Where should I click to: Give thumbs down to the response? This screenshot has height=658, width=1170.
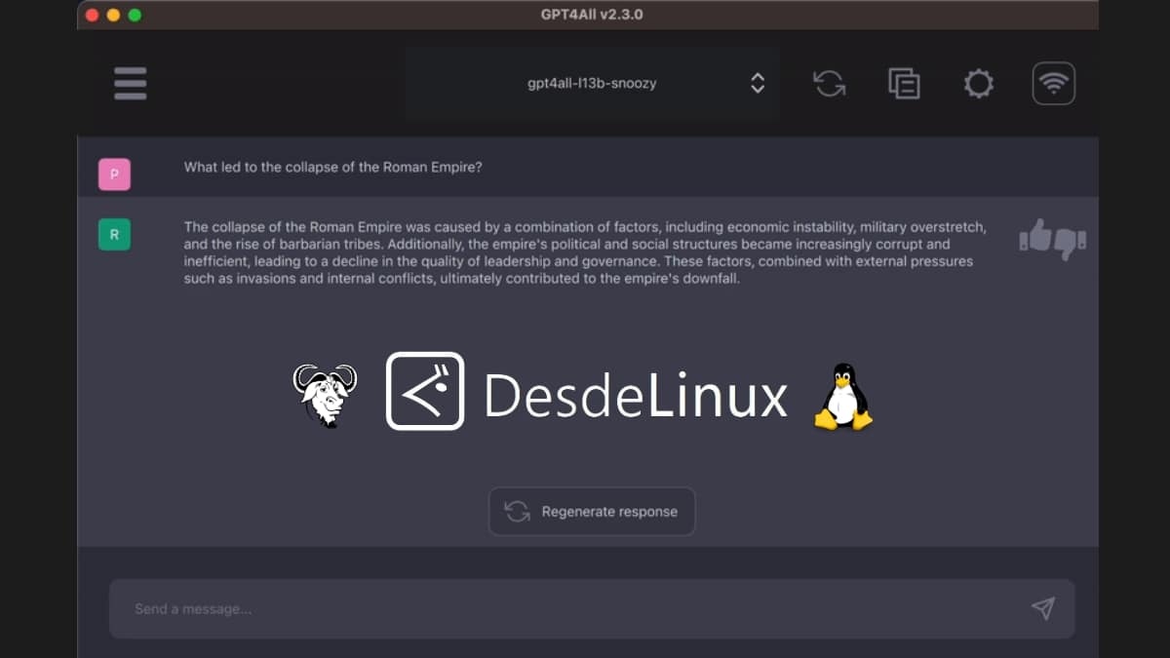1070,242
